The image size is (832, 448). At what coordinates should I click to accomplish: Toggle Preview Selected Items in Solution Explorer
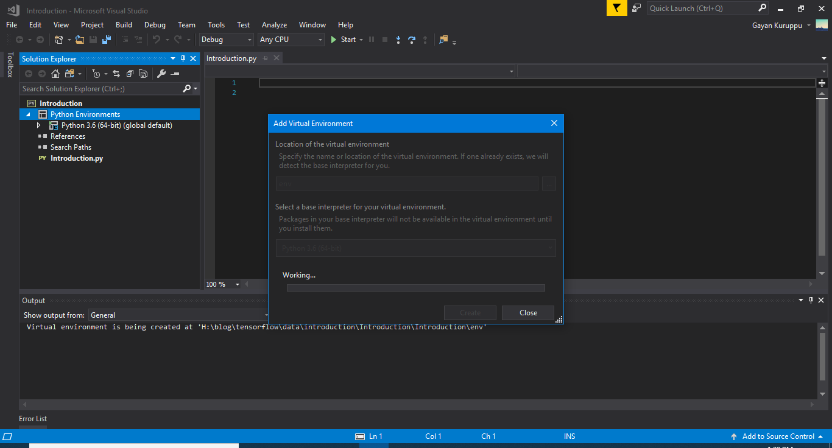point(143,74)
